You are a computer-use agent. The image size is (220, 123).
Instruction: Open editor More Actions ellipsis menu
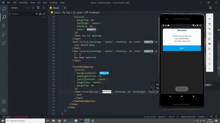pyautogui.click(x=216, y=8)
